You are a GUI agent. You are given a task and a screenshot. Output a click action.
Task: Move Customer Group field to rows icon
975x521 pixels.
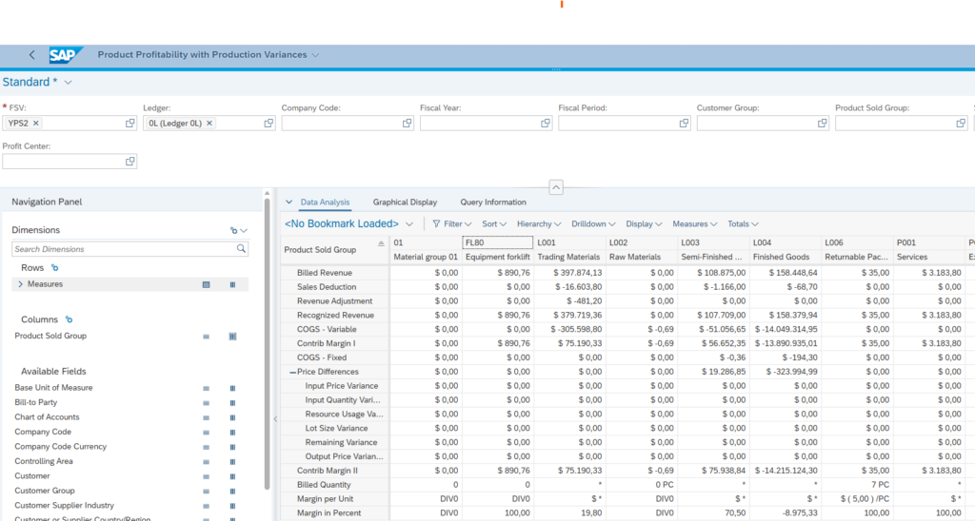click(206, 492)
